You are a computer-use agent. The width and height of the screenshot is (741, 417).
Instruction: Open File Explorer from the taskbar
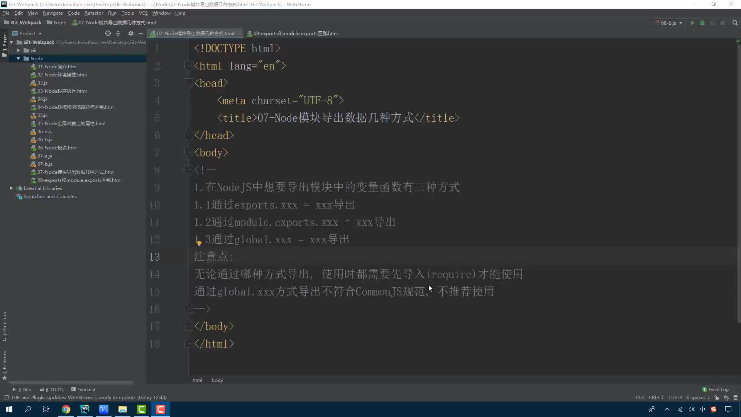point(123,409)
